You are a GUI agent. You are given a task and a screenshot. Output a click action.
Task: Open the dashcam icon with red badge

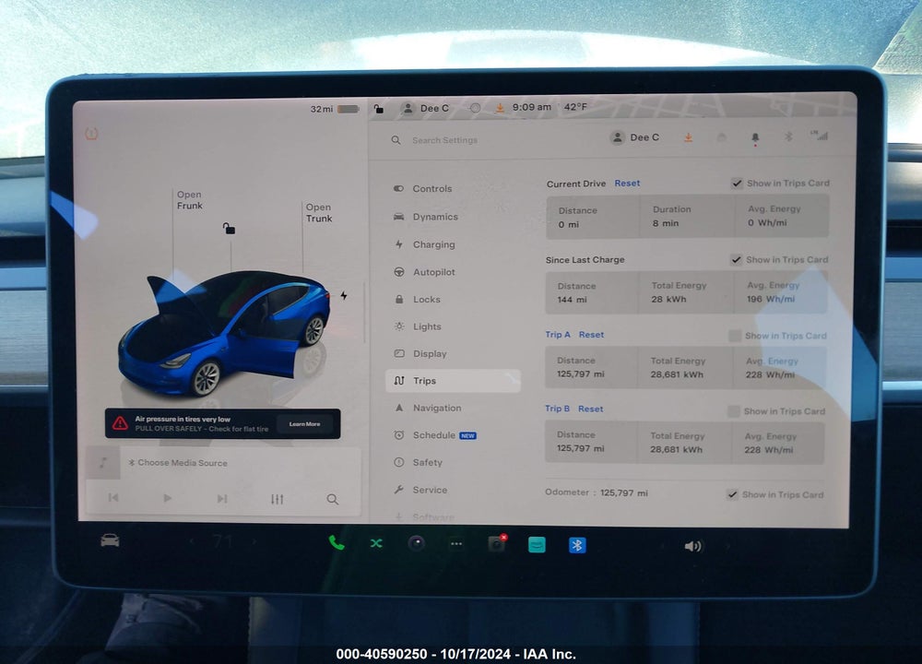click(x=497, y=544)
